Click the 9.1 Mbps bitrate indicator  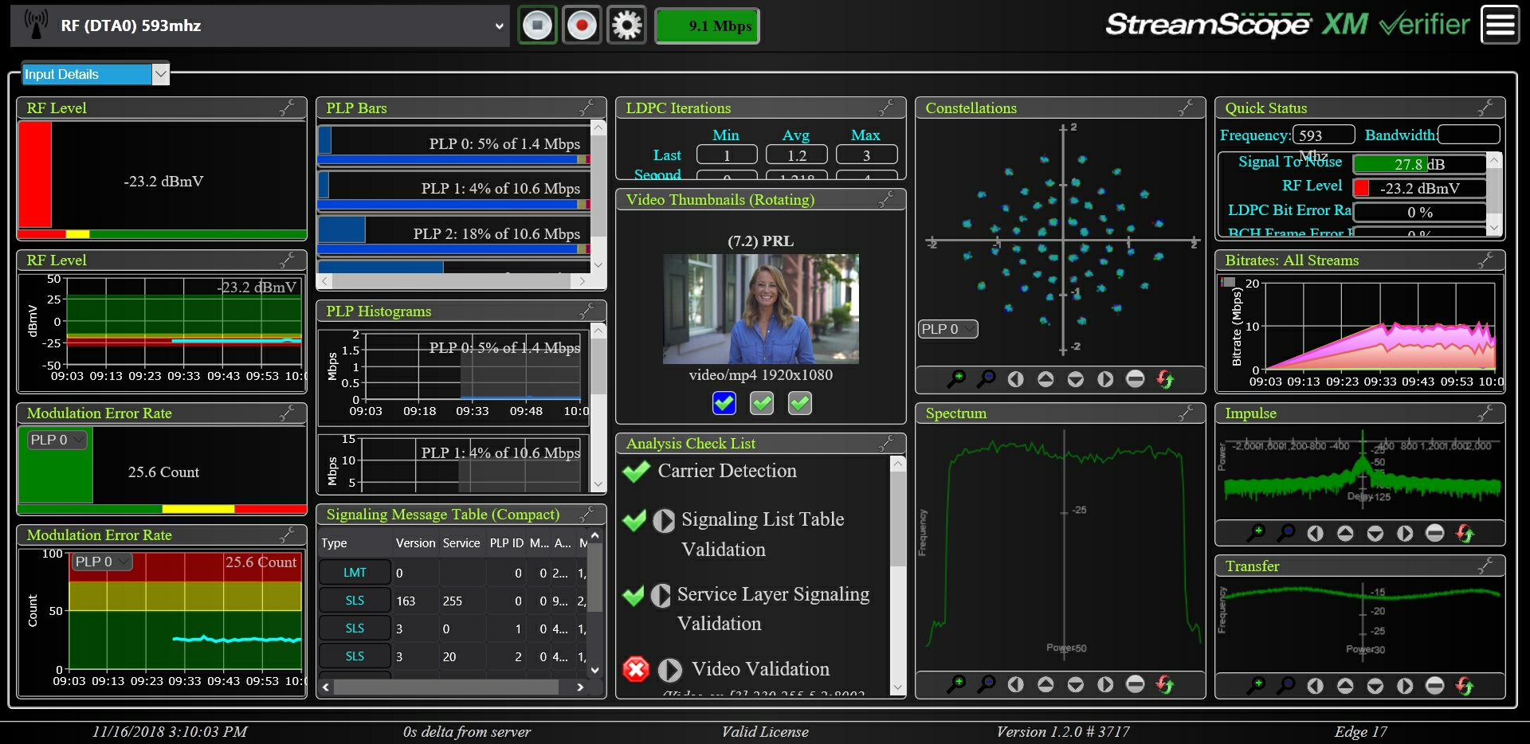(707, 25)
